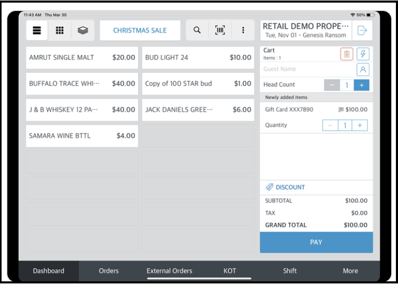398x285 pixels.
Task: Increase gift card quantity by one
Action: pyautogui.click(x=360, y=126)
